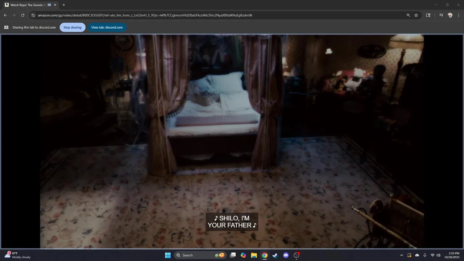
Task: Open site information icon in address bar
Action: click(x=33, y=15)
